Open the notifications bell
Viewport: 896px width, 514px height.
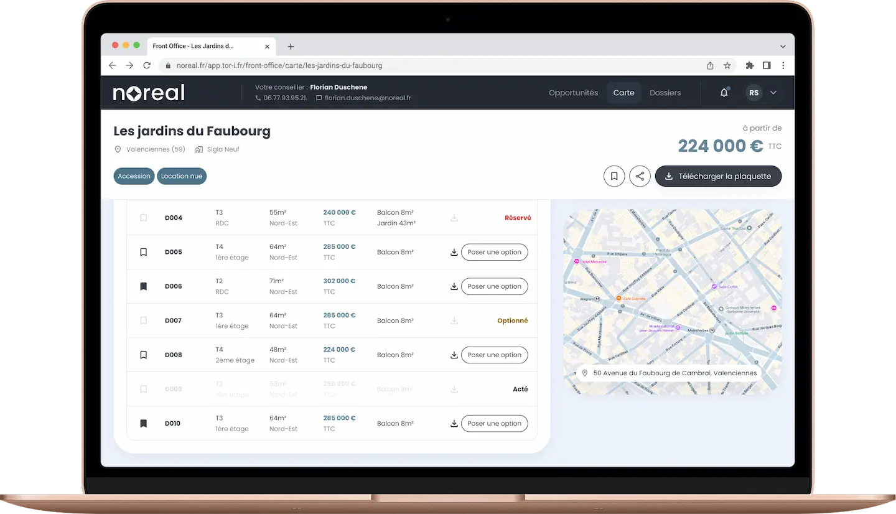coord(724,93)
